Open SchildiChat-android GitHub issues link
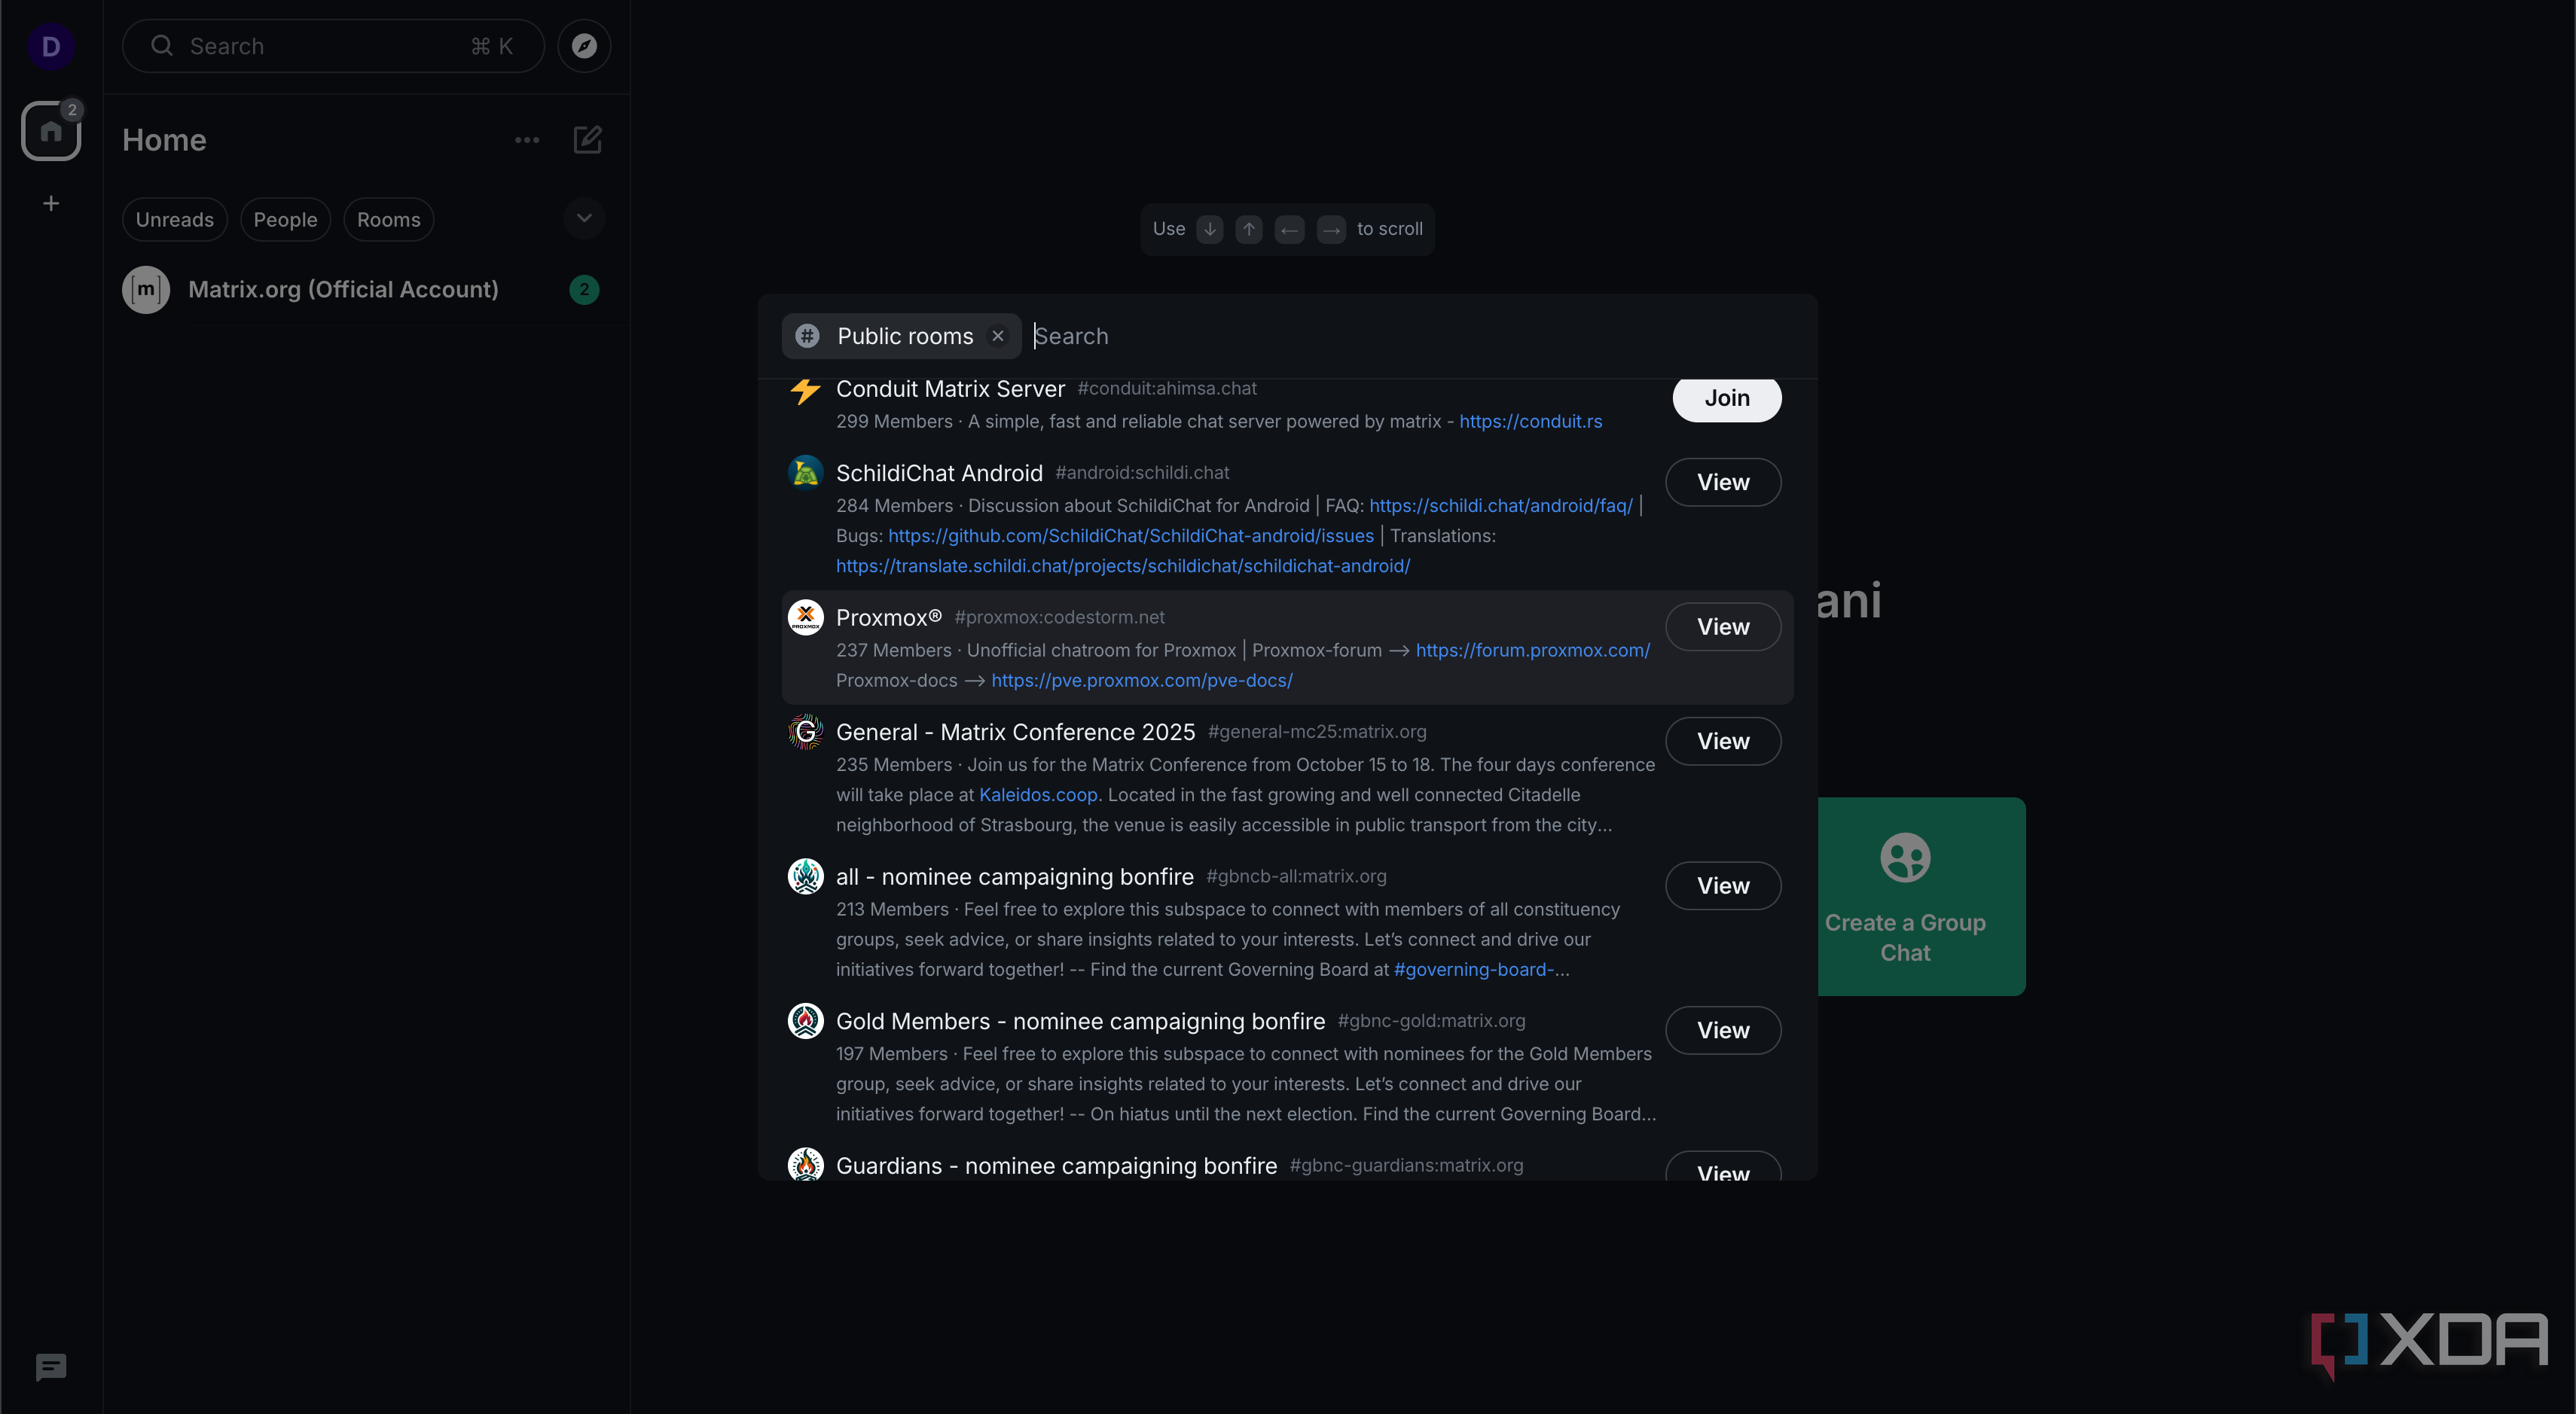 tap(1130, 535)
